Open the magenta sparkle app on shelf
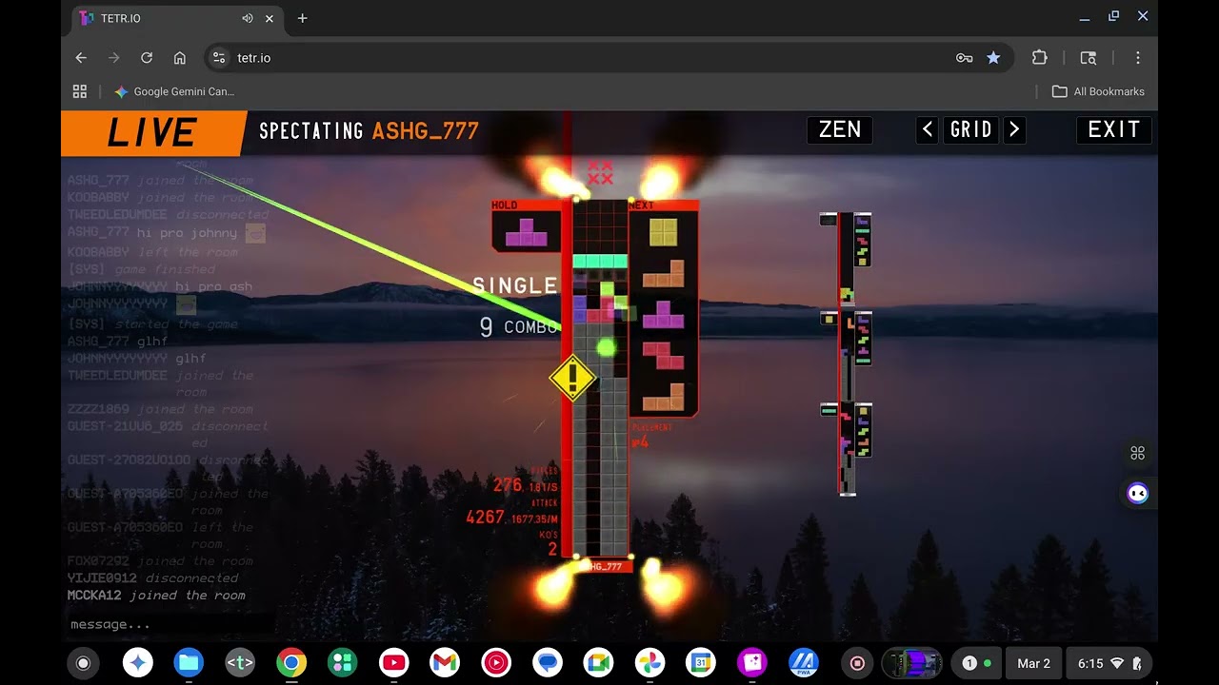The width and height of the screenshot is (1219, 685). point(752,663)
